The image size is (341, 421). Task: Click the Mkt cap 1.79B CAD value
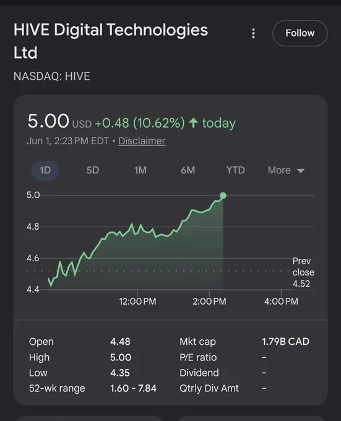(x=285, y=342)
